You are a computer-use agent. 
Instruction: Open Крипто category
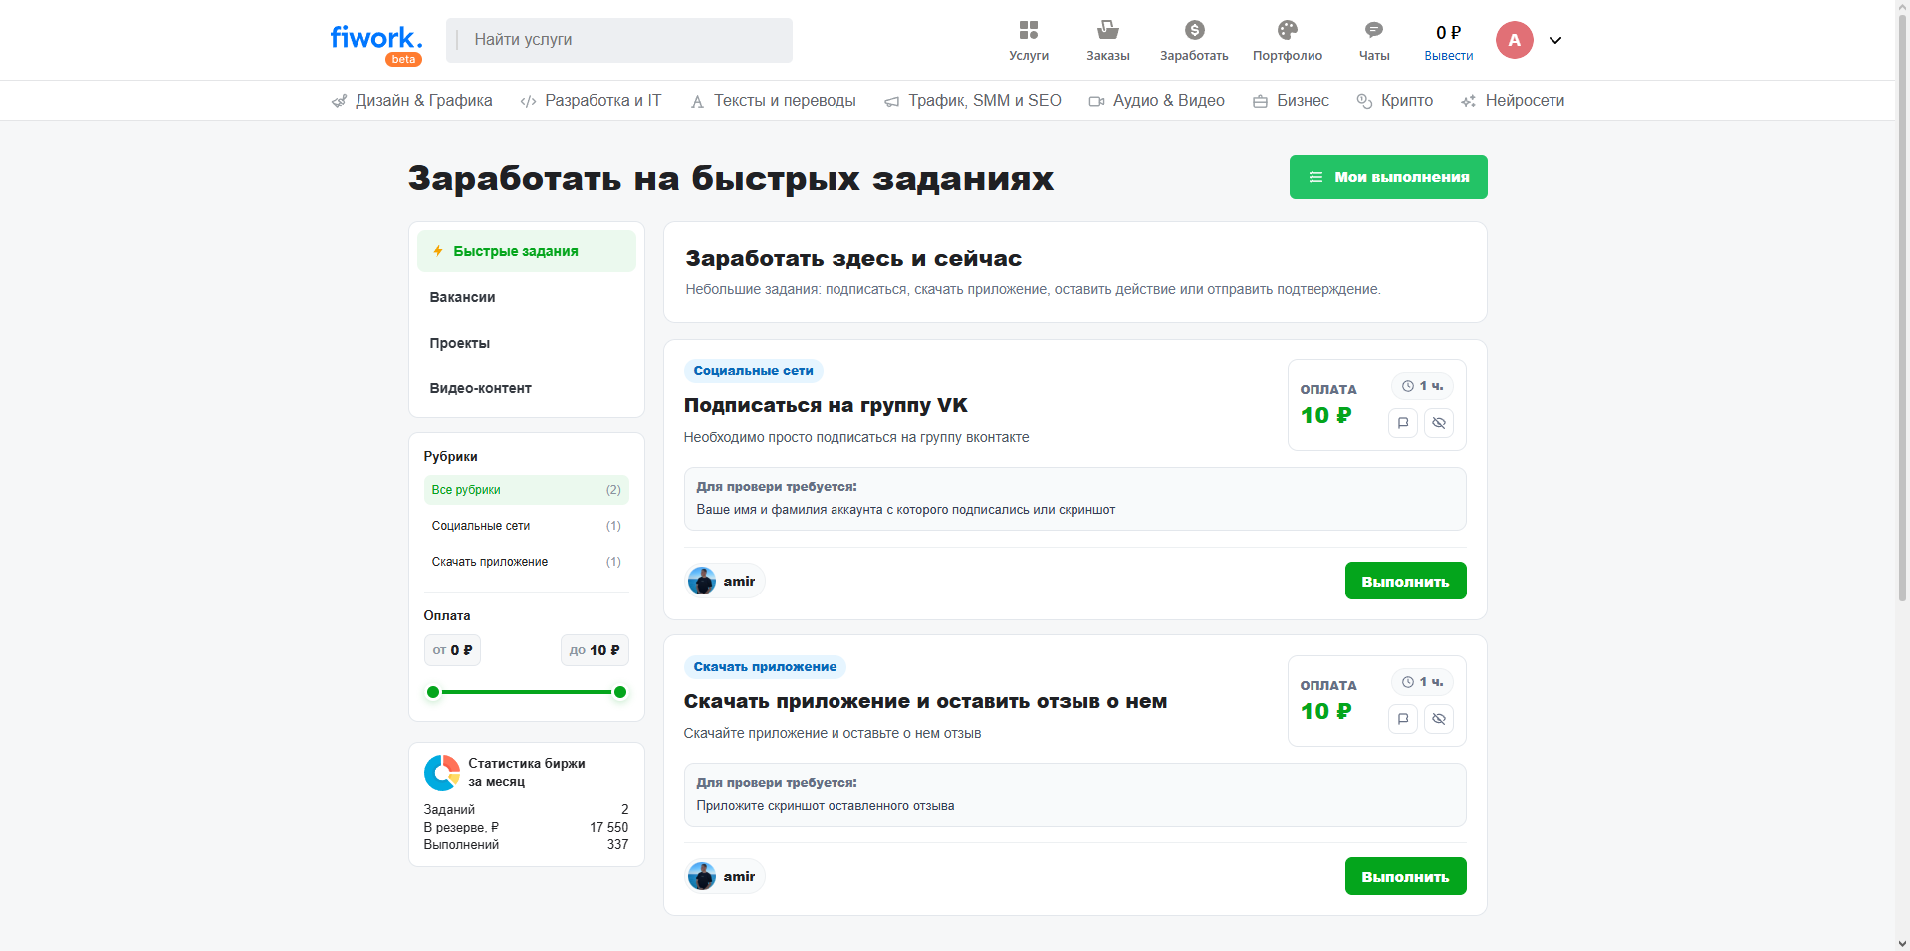[1395, 101]
